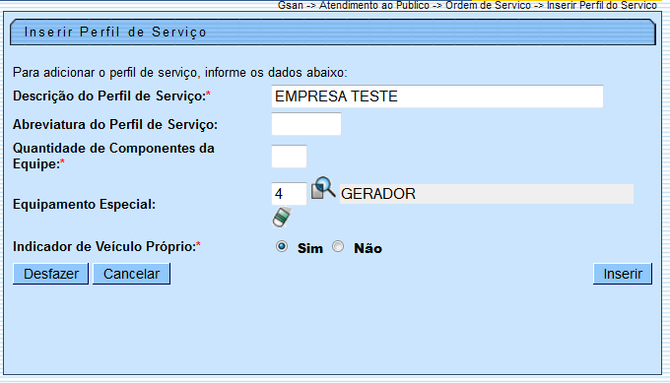Click the Abreviatura do Perfil de Serviço label

115,125
